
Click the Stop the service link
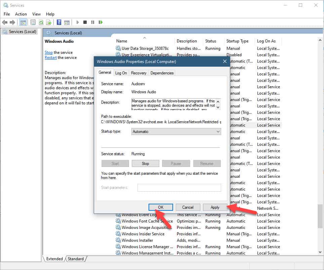[x=48, y=53]
